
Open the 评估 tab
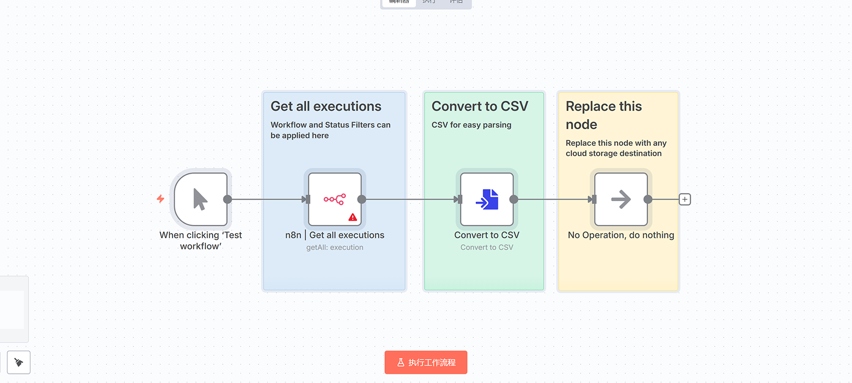coord(456,2)
